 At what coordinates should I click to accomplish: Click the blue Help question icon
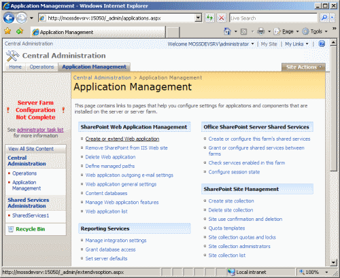[x=322, y=44]
